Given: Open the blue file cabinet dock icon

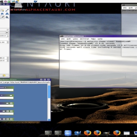Looking at the screenshot, I should [68, 133].
